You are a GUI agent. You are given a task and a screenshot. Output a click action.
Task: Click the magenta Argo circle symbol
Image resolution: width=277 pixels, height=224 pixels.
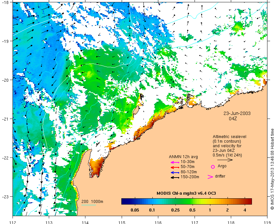[x=213, y=167]
